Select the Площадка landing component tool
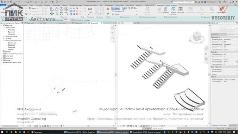Image resolution: width=238 pixels, height=134 pixels. (x=117, y=11)
